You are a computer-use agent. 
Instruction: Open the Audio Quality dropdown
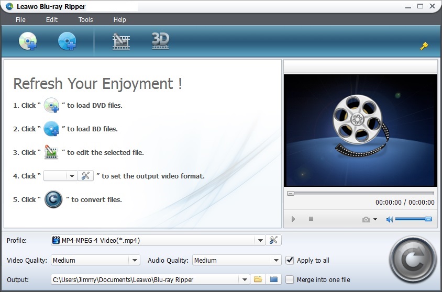pos(276,260)
